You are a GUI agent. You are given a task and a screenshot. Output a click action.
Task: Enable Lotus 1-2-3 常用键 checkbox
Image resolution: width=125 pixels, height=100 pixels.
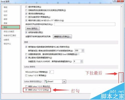click(26, 75)
